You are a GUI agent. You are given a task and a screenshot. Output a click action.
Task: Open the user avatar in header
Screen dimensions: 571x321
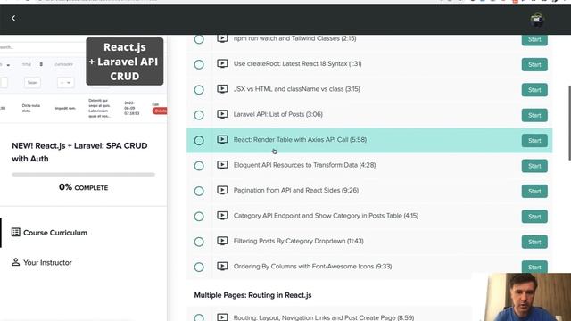click(537, 20)
